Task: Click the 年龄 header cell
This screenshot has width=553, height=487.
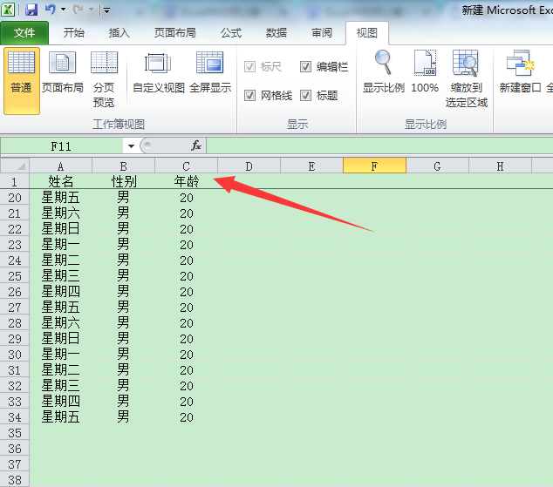Action: [x=186, y=181]
